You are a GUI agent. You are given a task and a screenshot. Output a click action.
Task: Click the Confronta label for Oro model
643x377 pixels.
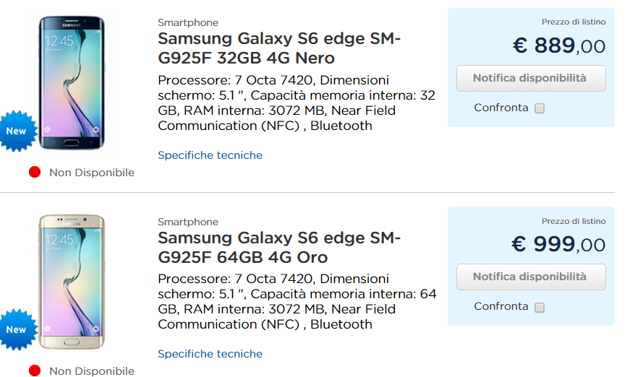click(501, 306)
